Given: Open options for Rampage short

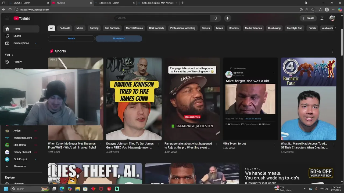Looking at the screenshot, I should 217,145.
